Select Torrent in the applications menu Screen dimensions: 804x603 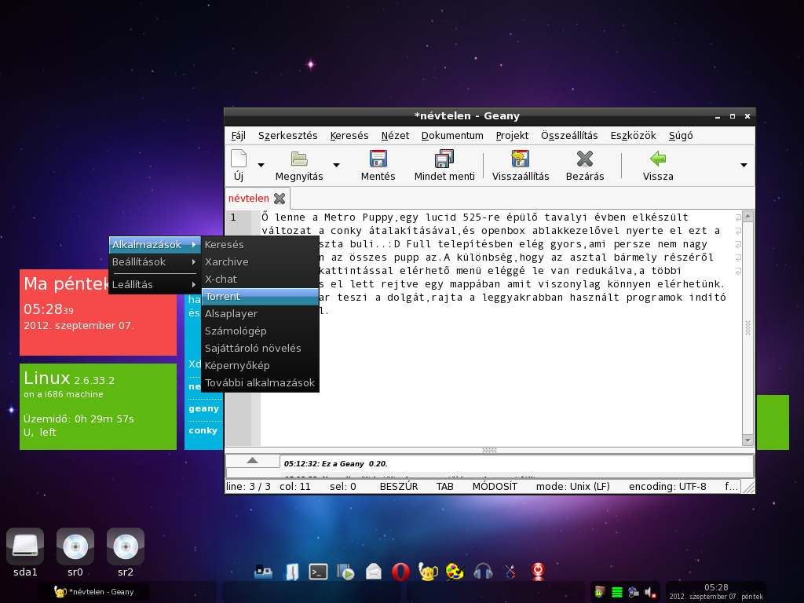[260, 296]
